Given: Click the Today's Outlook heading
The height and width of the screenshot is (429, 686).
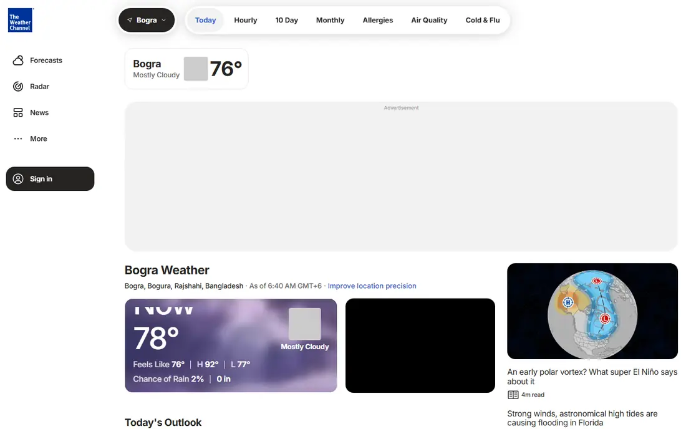Looking at the screenshot, I should coord(163,422).
